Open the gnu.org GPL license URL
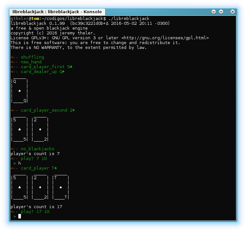The width and height of the screenshot is (246, 231). pyautogui.click(x=165, y=38)
